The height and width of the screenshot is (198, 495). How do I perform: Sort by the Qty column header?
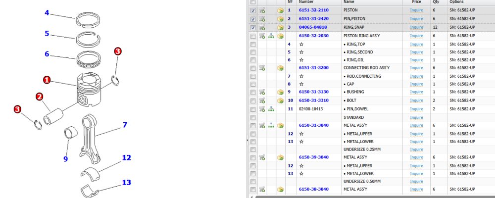click(x=436, y=2)
